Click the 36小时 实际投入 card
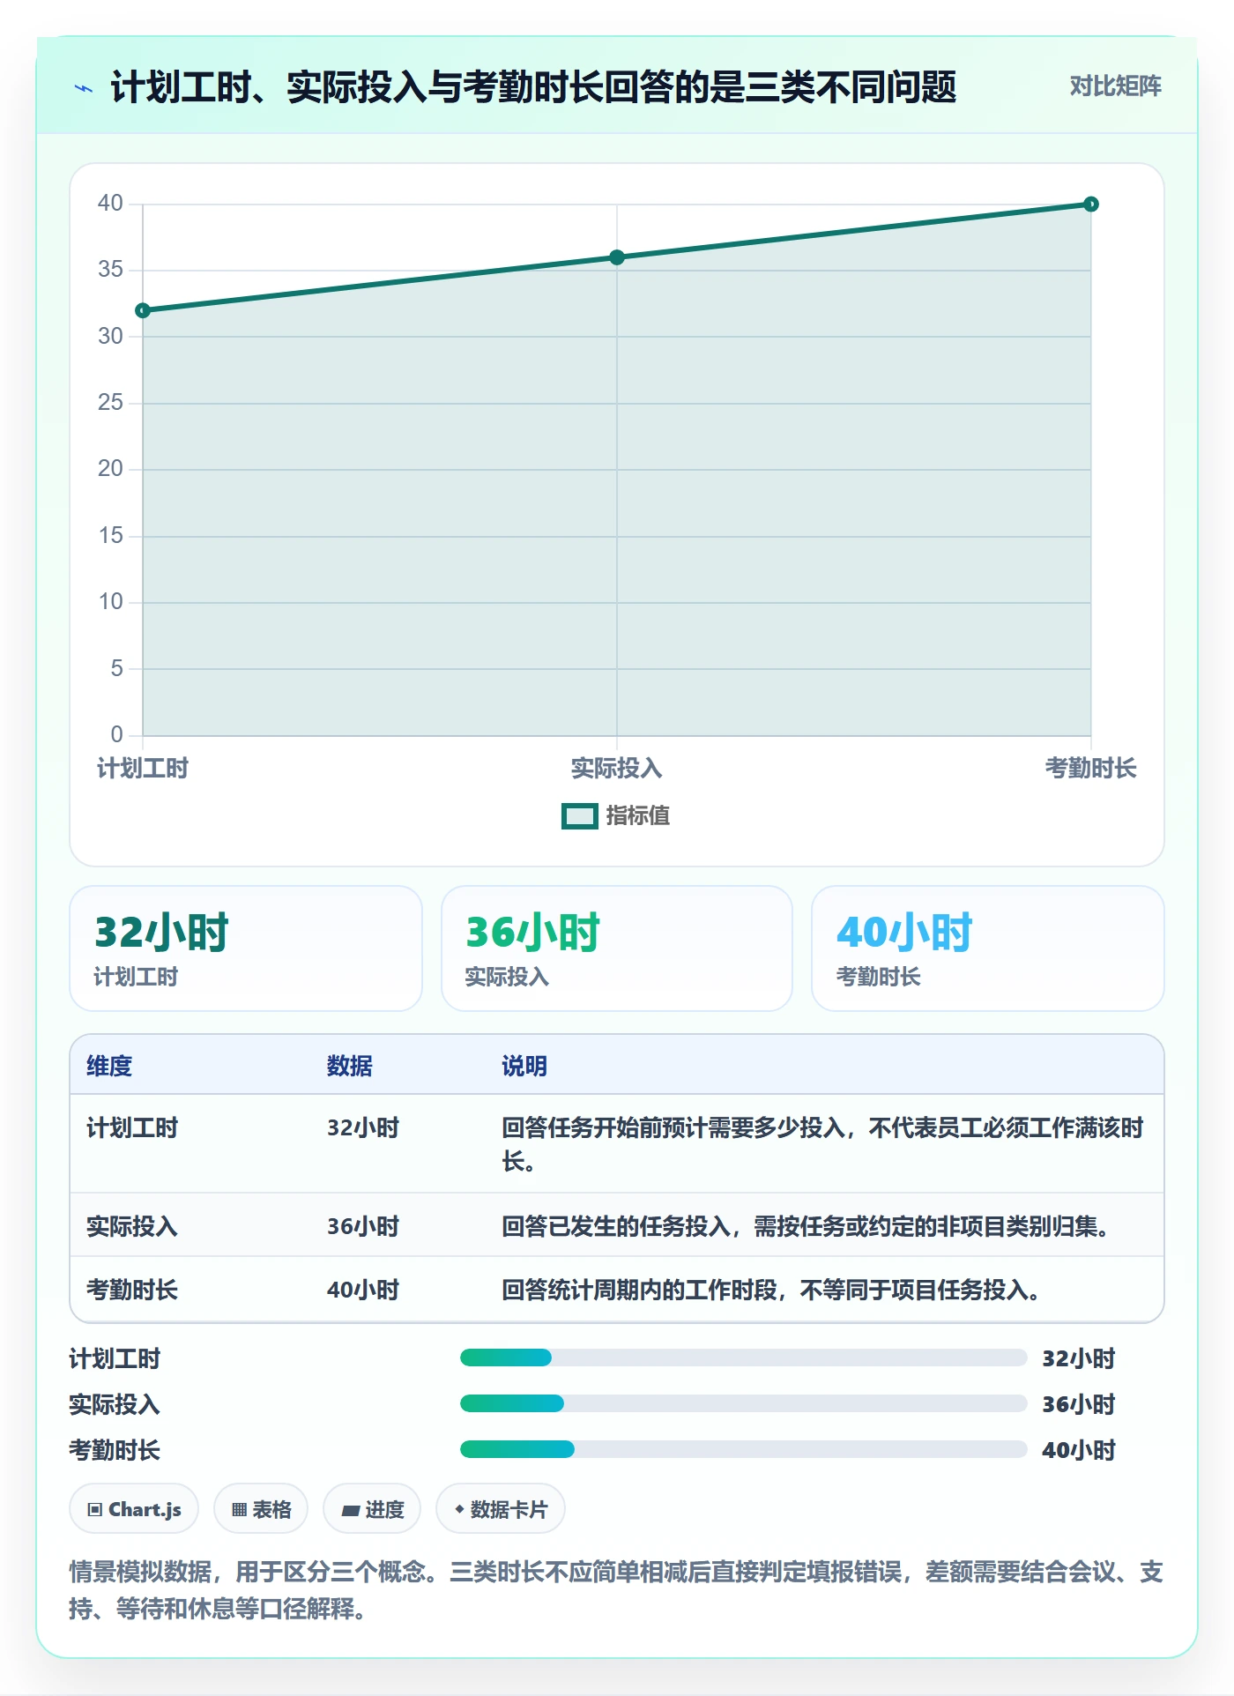This screenshot has height=1696, width=1234. 617,948
